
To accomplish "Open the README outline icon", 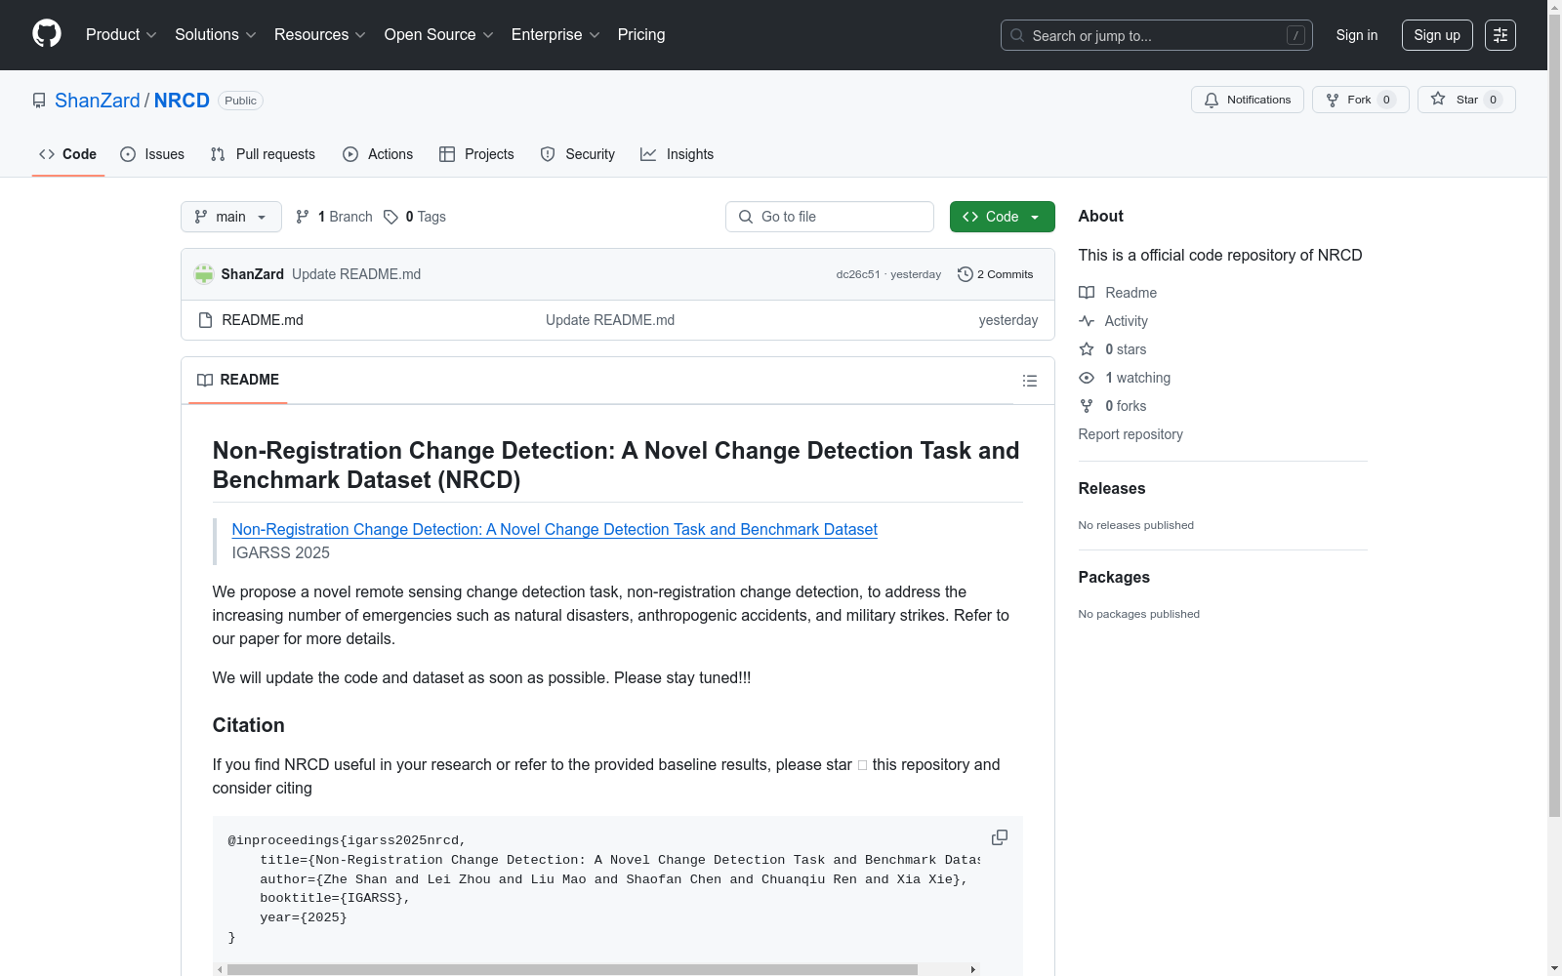I will [1029, 381].
